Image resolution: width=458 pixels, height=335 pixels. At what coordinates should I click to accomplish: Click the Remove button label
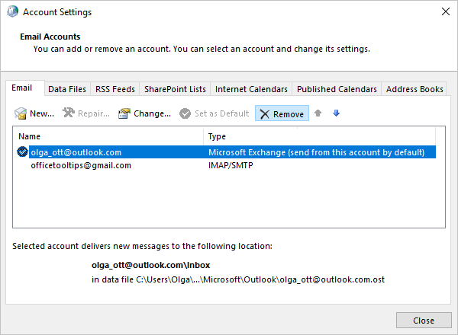[289, 114]
